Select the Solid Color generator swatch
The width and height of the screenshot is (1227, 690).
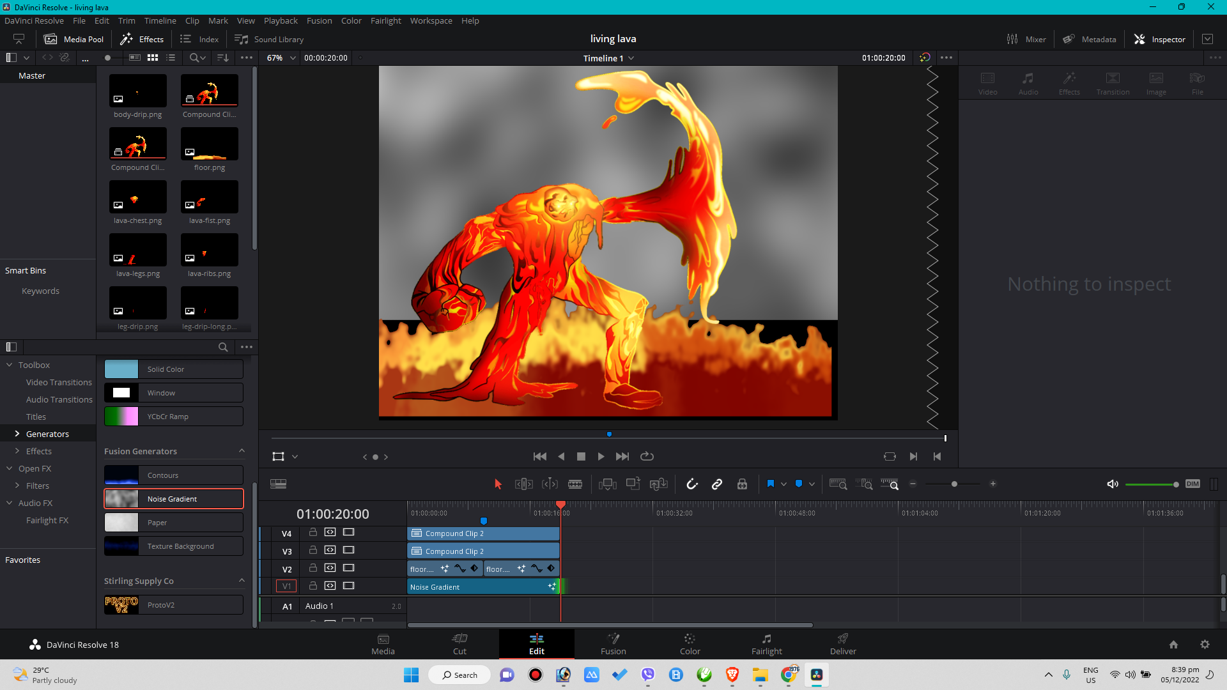pos(121,369)
